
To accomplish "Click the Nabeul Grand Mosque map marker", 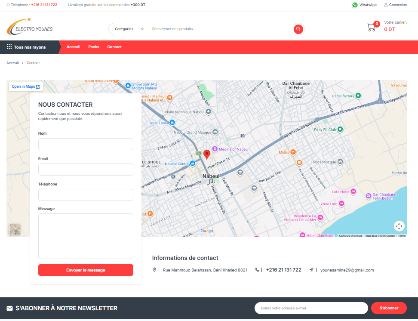I will click(215, 132).
